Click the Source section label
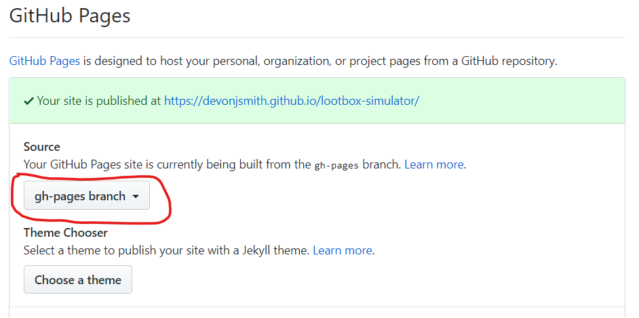Image resolution: width=639 pixels, height=318 pixels. (x=42, y=147)
